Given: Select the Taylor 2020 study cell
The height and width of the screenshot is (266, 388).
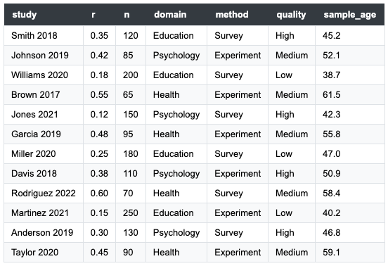Looking at the screenshot, I should [x=44, y=252].
